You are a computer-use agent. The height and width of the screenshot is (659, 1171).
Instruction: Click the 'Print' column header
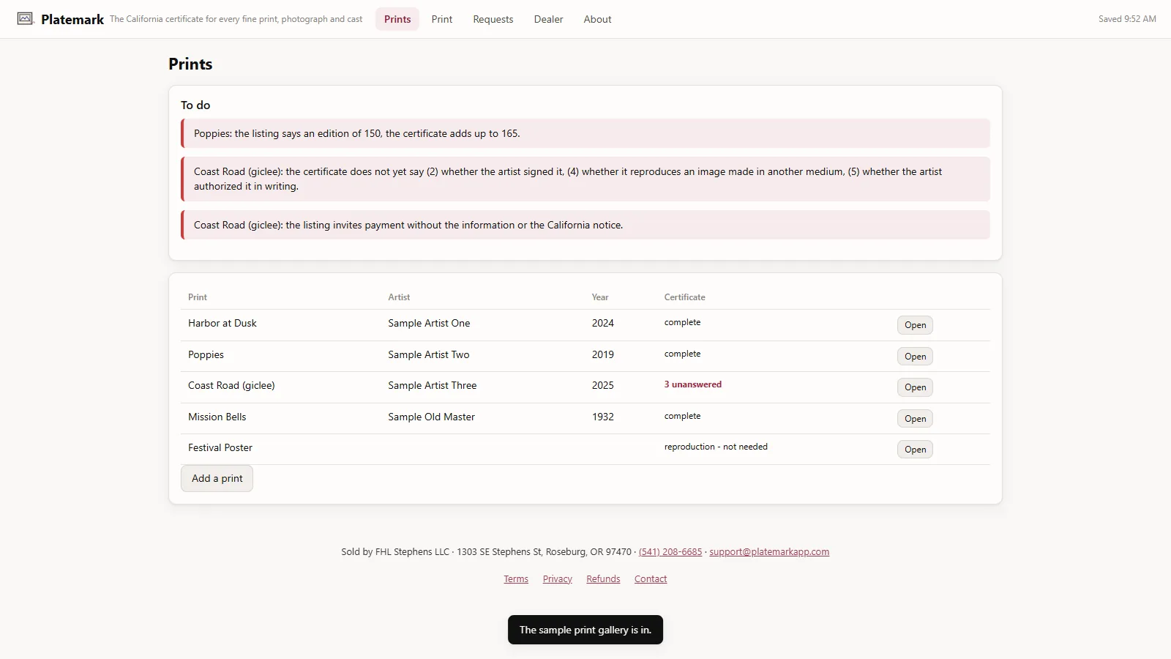(x=198, y=297)
